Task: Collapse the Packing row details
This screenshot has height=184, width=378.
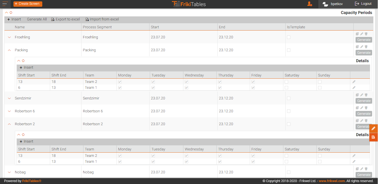Action: (x=9, y=50)
